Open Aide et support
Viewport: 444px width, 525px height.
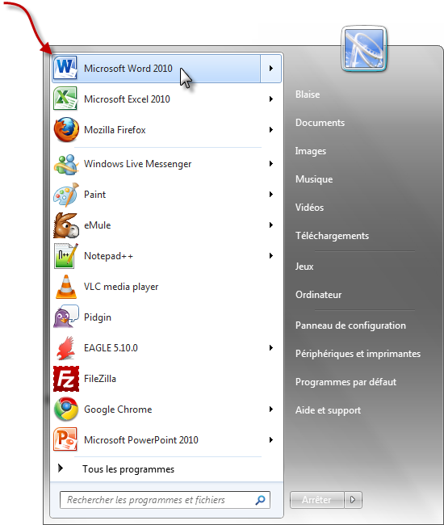click(328, 410)
